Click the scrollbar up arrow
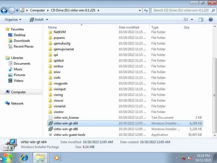The height and width of the screenshot is (163, 217). click(x=215, y=26)
